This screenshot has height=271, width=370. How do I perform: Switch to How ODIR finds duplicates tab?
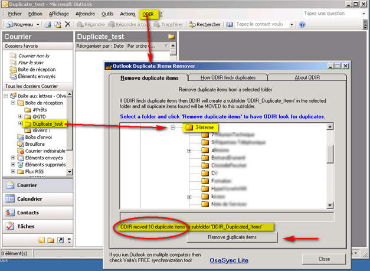pyautogui.click(x=228, y=77)
